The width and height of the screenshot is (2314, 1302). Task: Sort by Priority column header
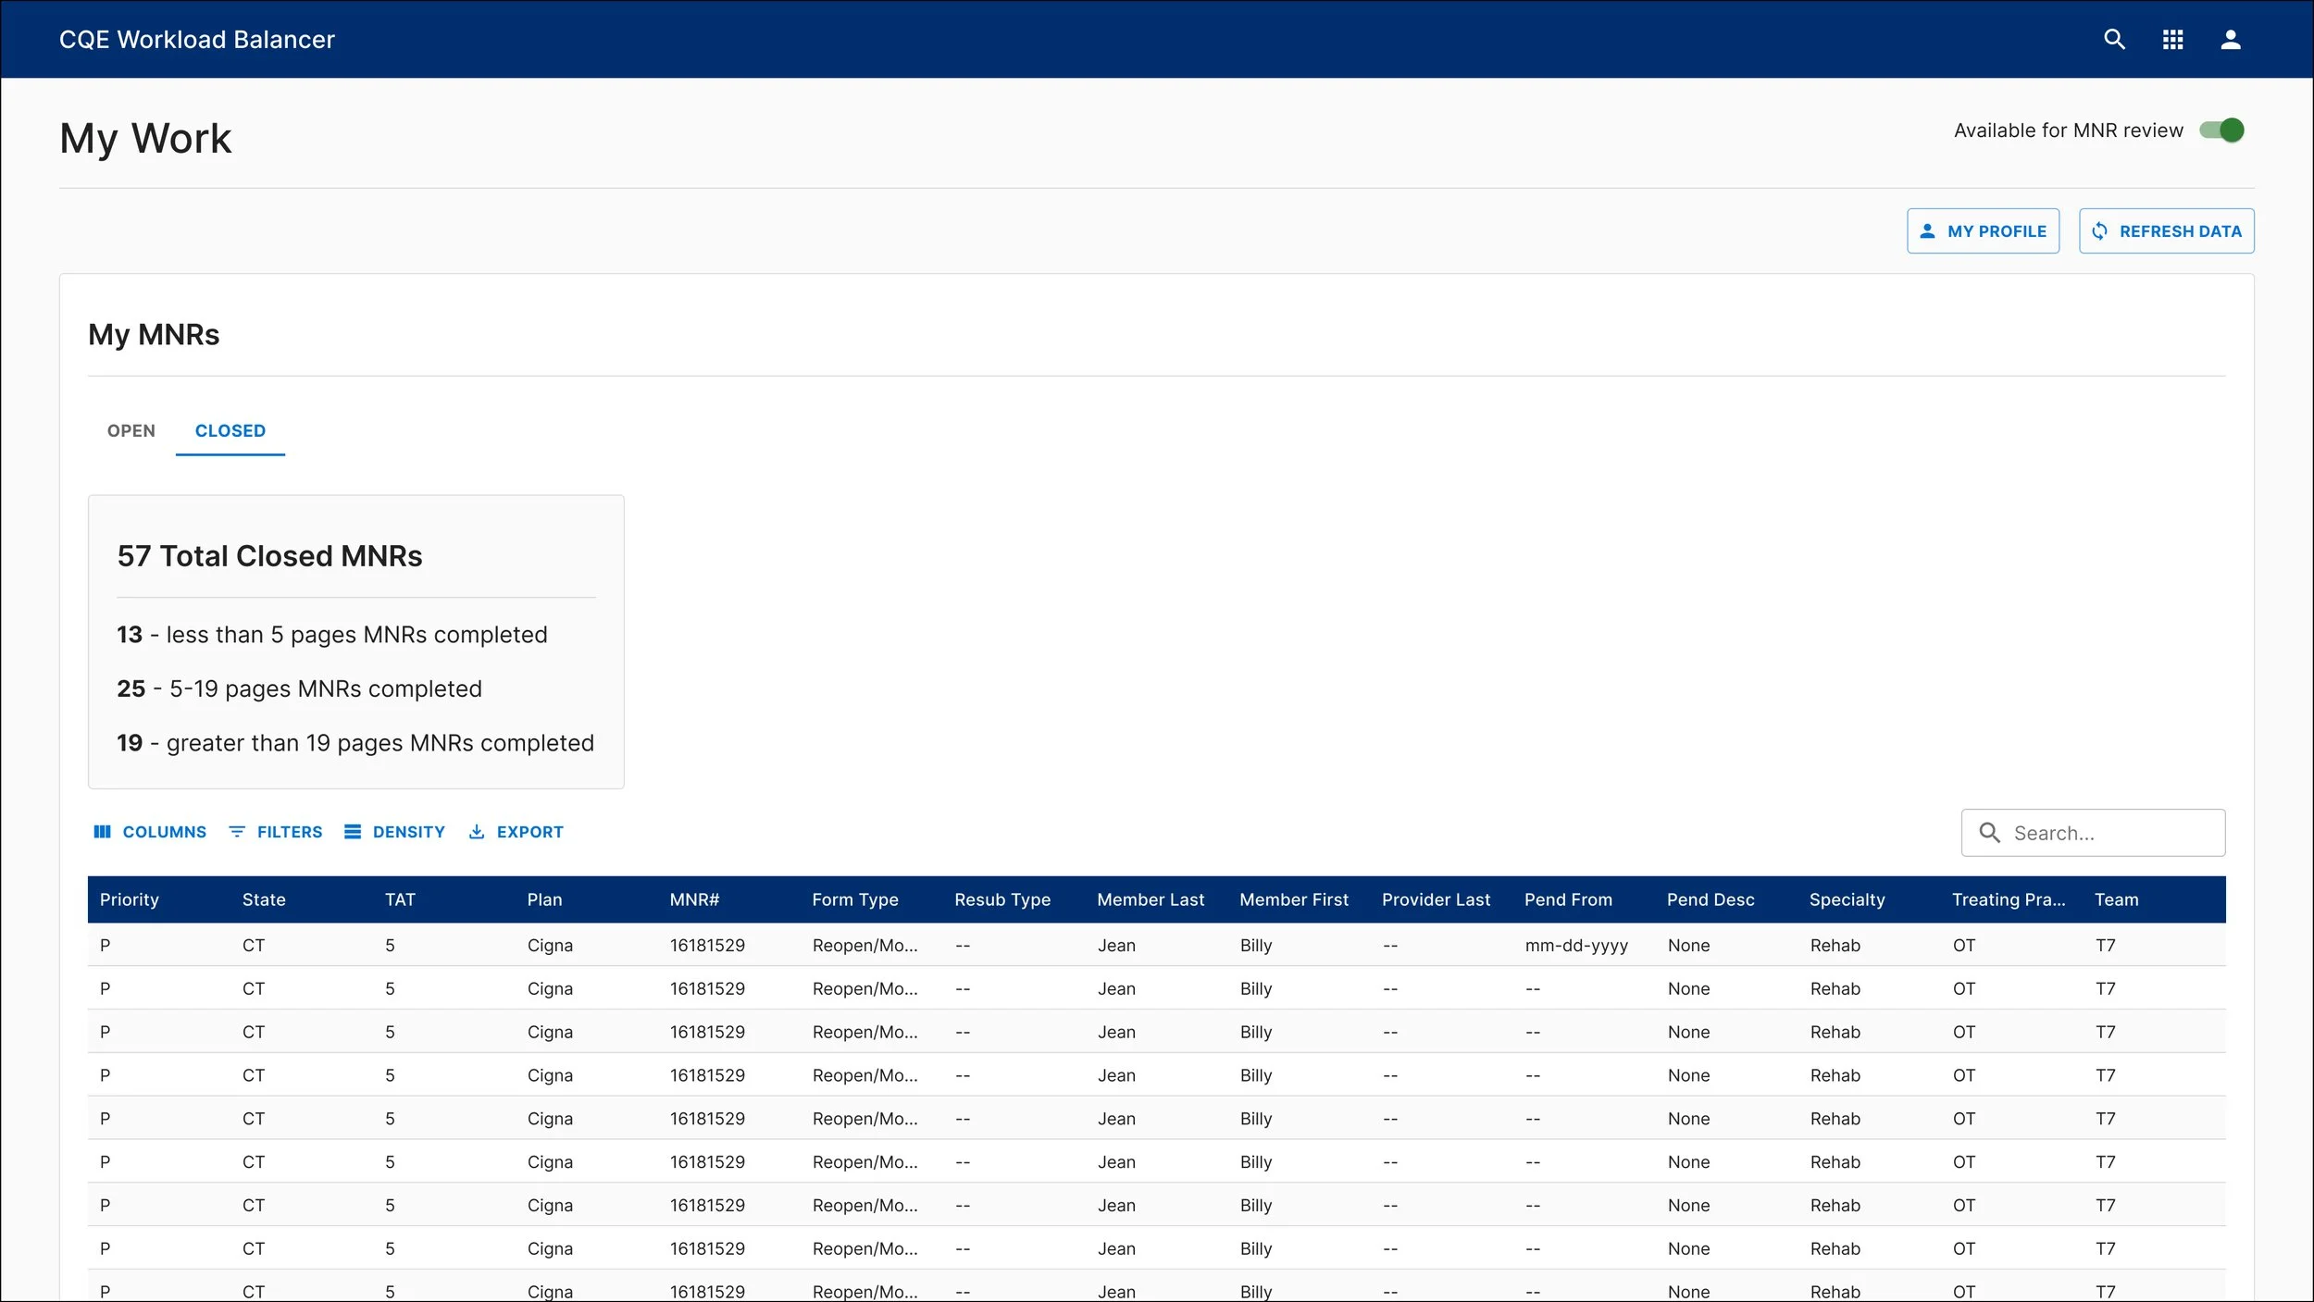click(x=130, y=899)
